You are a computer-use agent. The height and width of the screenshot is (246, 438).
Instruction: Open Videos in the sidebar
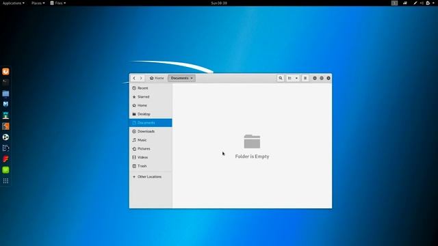(x=151, y=157)
